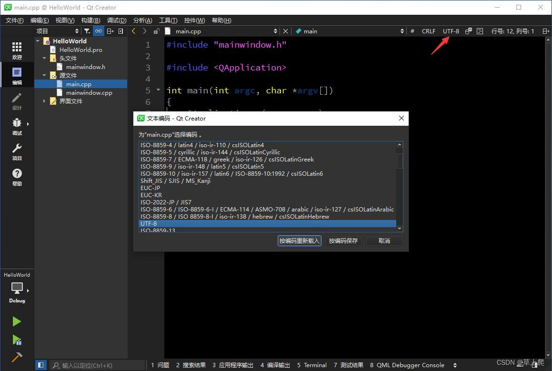Image resolution: width=552 pixels, height=371 pixels.
Task: Click the 取消 cancel button
Action: tap(384, 241)
